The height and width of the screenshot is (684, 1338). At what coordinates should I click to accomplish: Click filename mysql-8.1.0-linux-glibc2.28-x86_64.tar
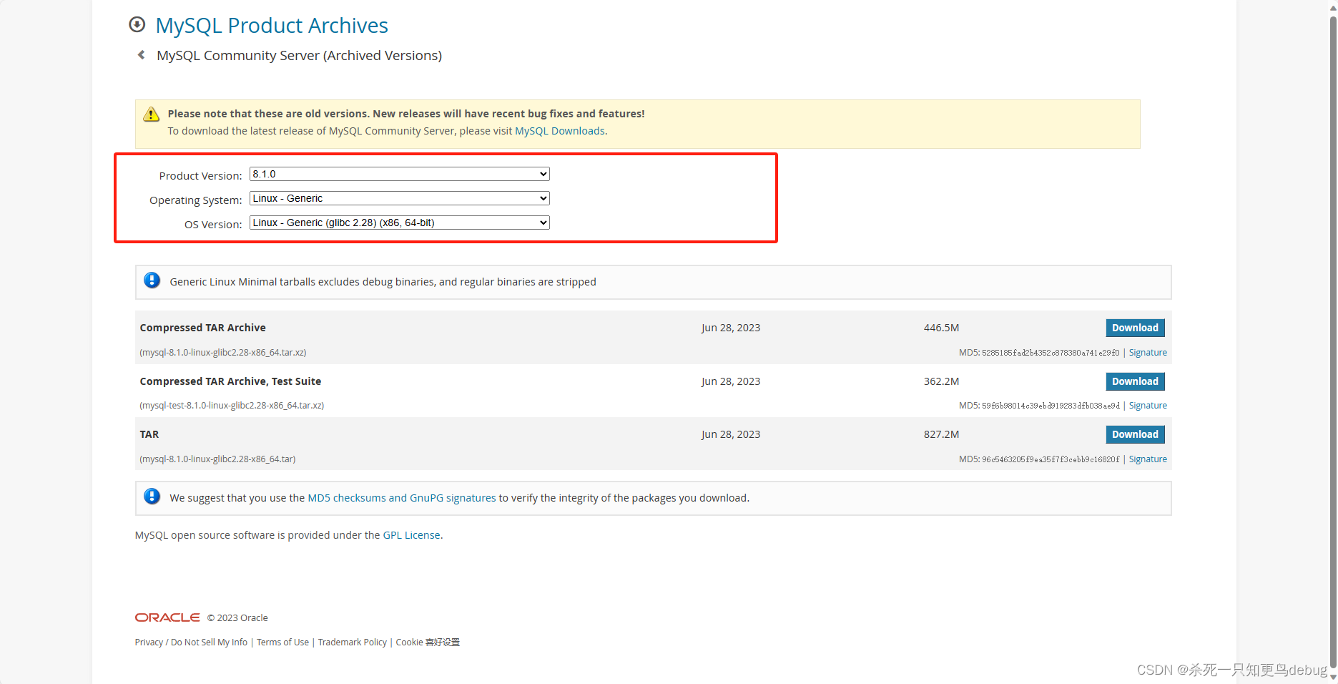[217, 459]
